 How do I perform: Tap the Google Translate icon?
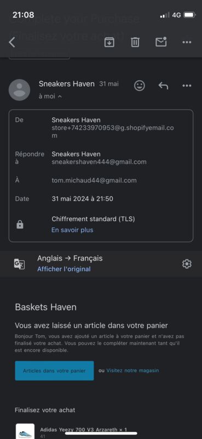click(x=19, y=264)
